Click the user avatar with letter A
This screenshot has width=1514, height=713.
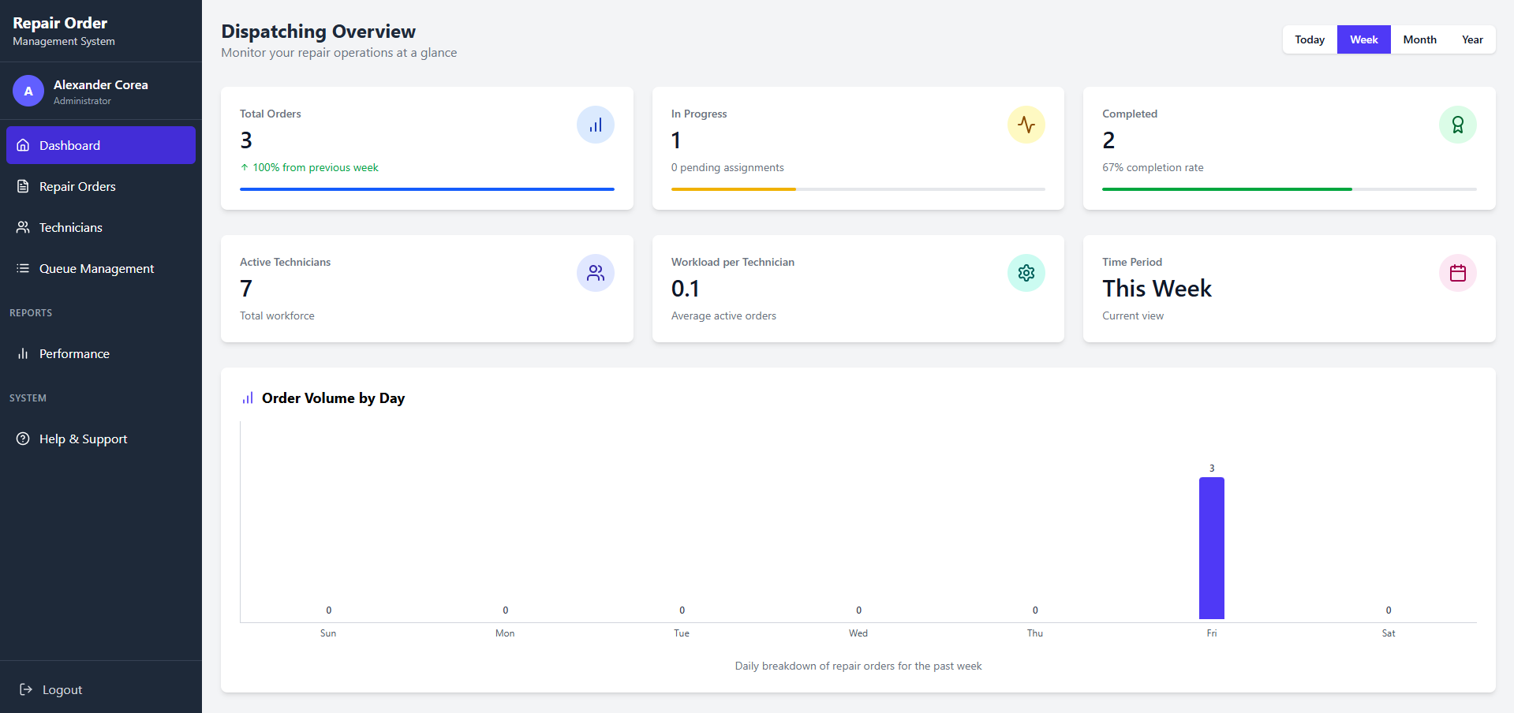pos(28,91)
